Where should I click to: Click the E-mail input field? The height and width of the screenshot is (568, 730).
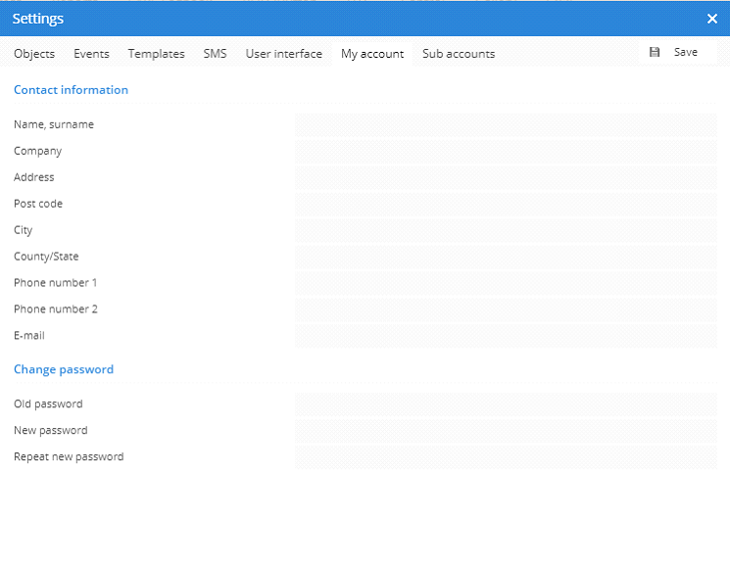click(506, 336)
